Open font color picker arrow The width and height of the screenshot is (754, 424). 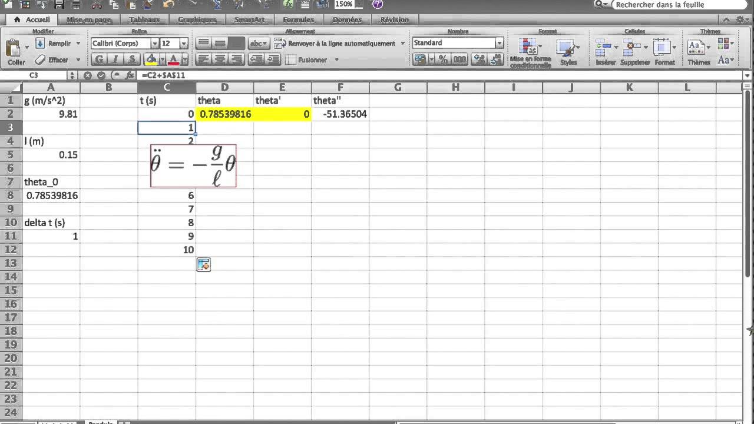[x=184, y=60]
